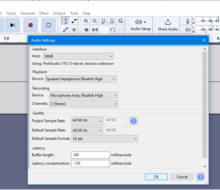
Task: Click the Zoom In magnifier icon
Action: [x=86, y=21]
